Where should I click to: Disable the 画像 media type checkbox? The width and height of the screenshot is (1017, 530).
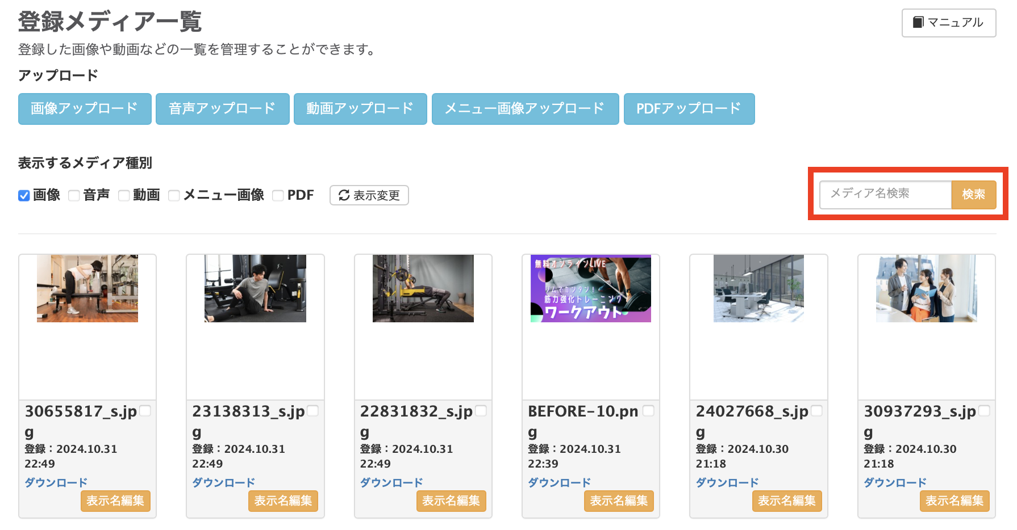[x=23, y=195]
